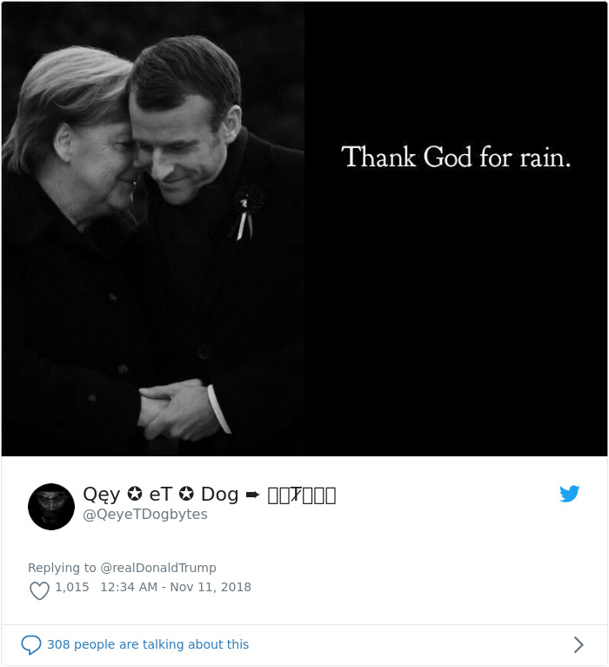The height and width of the screenshot is (667, 609).
Task: Expand conversation with the right chevron arrow
Action: click(579, 645)
